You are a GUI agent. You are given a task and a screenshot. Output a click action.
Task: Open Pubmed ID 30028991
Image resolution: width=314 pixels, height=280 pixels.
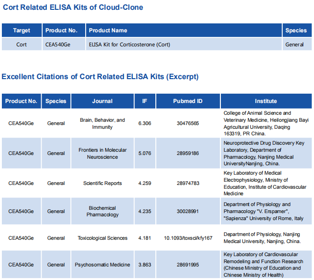(188, 212)
